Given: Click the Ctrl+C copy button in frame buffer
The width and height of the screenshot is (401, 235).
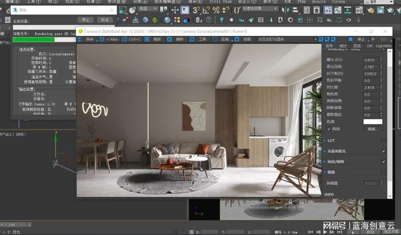Looking at the screenshot, I should point(132,39).
